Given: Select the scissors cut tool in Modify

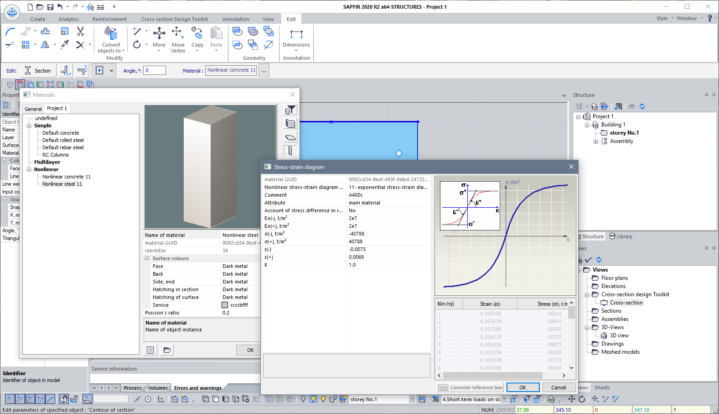Looking at the screenshot, I should [80, 31].
